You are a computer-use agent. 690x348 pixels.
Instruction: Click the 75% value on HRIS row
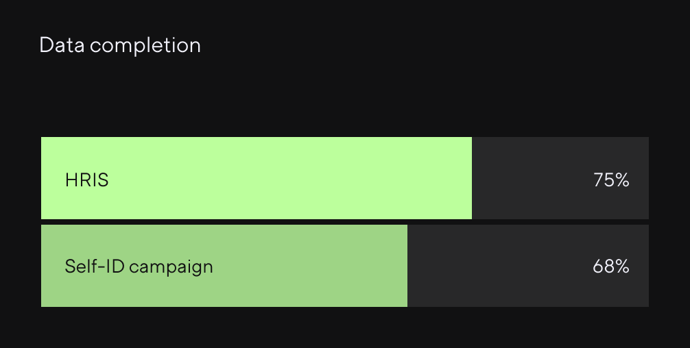point(610,180)
